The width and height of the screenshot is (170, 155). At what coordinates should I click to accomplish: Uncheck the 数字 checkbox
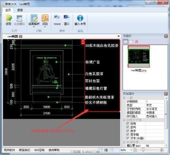click(128, 131)
